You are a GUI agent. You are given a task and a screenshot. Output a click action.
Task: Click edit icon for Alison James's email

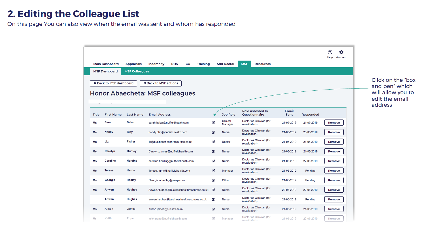click(213, 209)
